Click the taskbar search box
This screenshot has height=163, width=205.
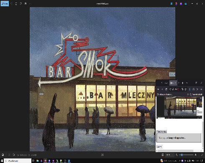click(18, 161)
